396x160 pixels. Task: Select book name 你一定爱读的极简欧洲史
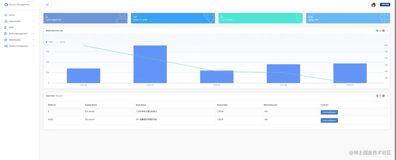[x=146, y=119]
